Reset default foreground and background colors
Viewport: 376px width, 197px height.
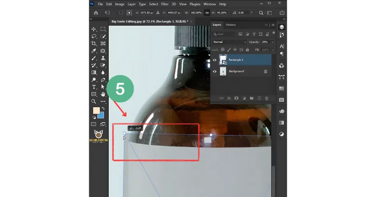94,118
